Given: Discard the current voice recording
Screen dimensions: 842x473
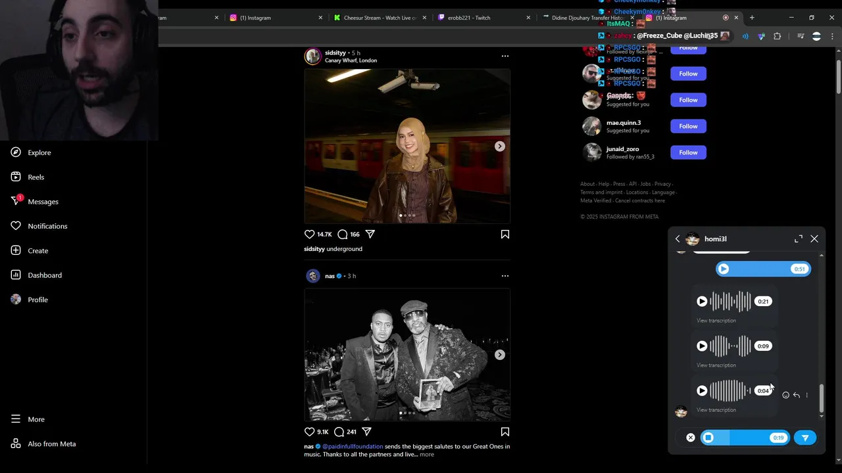Looking at the screenshot, I should pyautogui.click(x=691, y=438).
